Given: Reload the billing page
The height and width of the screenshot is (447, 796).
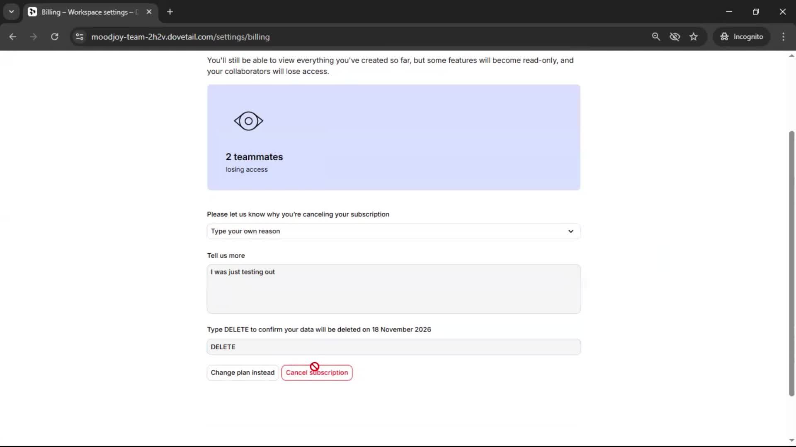Looking at the screenshot, I should pyautogui.click(x=54, y=37).
